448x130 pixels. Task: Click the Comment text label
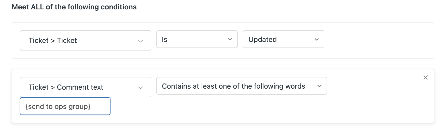coord(80,87)
